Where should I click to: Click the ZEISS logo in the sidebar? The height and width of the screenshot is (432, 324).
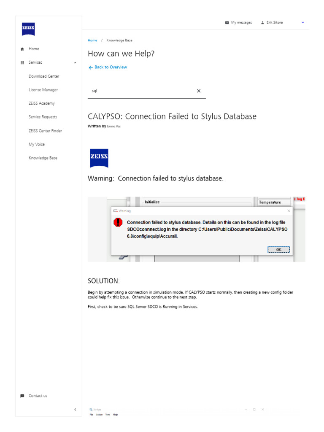click(28, 29)
